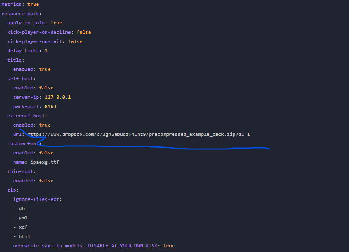Select the "- db" list entry
This screenshot has width=349, height=252.
pos(19,209)
